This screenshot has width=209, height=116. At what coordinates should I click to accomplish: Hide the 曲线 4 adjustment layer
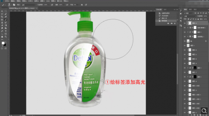[x=185, y=32]
